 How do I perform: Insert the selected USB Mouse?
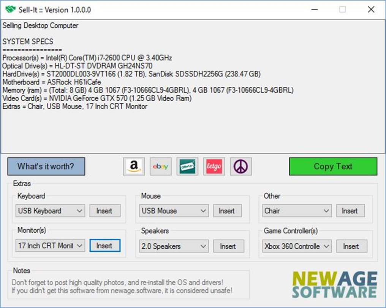(x=228, y=211)
